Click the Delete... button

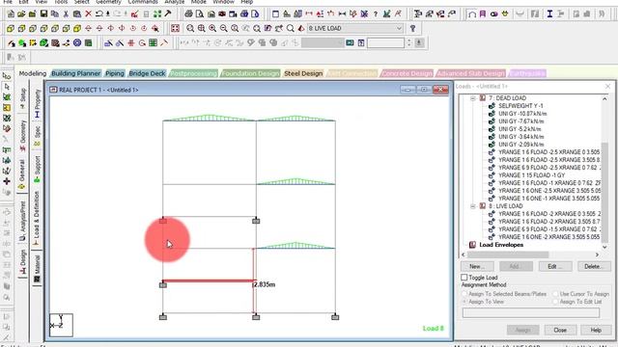point(594,266)
